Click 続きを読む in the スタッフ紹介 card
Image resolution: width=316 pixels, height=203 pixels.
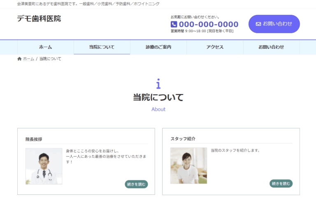click(281, 183)
